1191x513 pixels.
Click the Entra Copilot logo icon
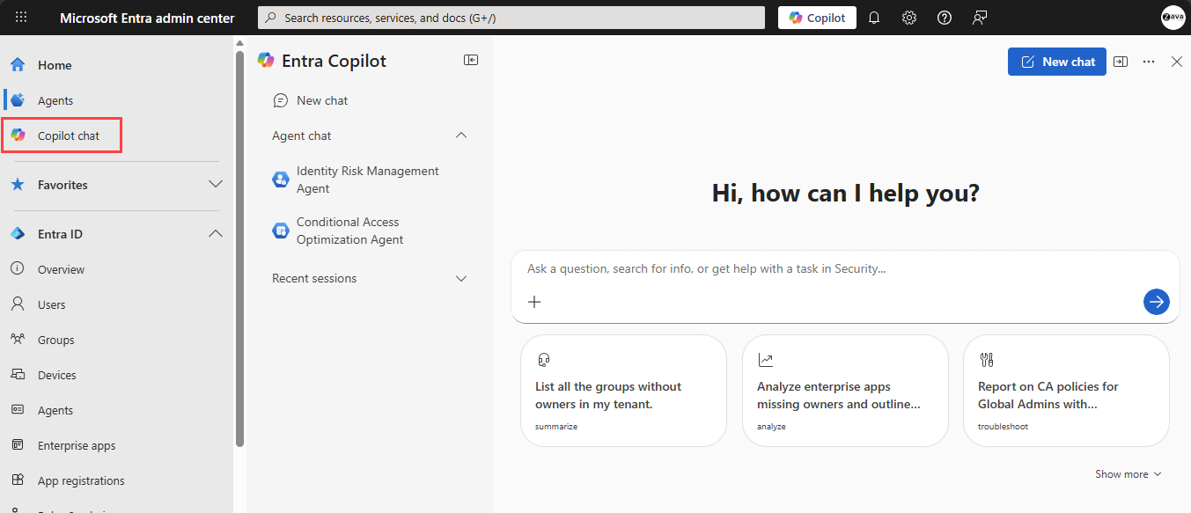(x=266, y=60)
